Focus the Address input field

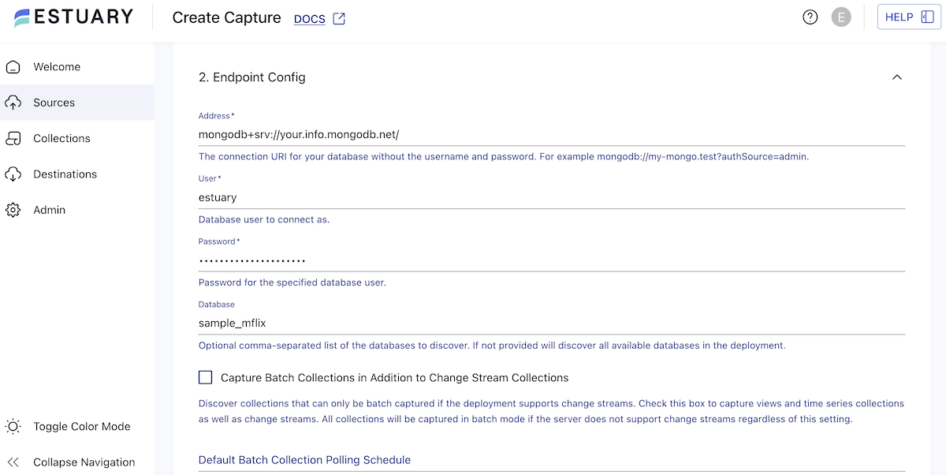click(552, 135)
